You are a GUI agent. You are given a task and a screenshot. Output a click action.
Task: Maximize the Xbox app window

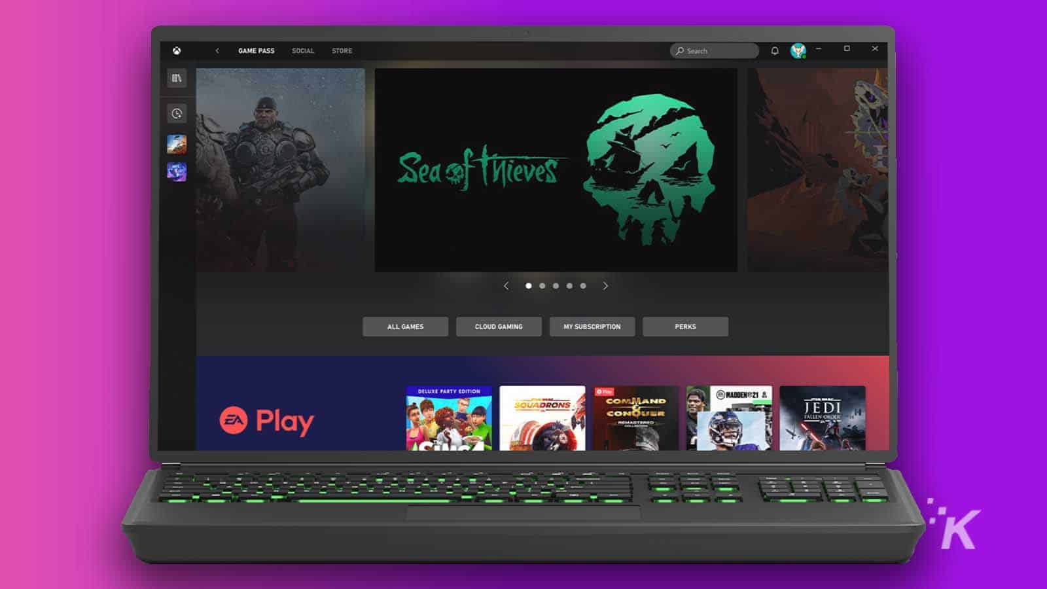click(847, 48)
